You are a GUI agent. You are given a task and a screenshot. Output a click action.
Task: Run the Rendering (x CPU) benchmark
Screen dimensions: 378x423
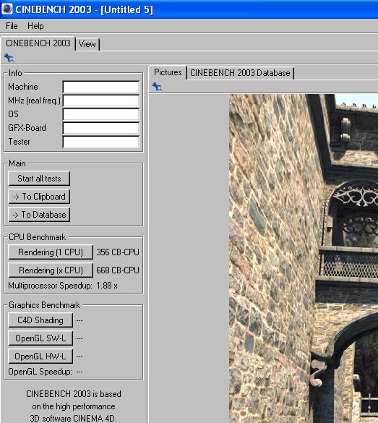pos(51,270)
